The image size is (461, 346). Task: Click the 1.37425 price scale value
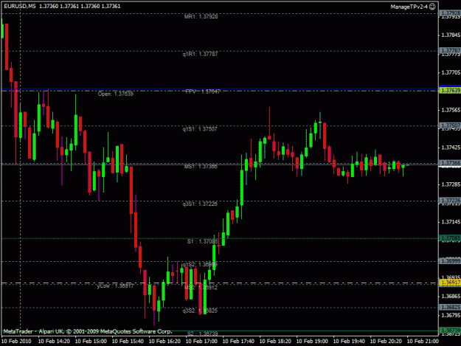pos(451,148)
